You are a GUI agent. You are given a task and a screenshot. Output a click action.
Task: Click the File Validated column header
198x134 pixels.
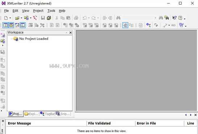coord(111,123)
